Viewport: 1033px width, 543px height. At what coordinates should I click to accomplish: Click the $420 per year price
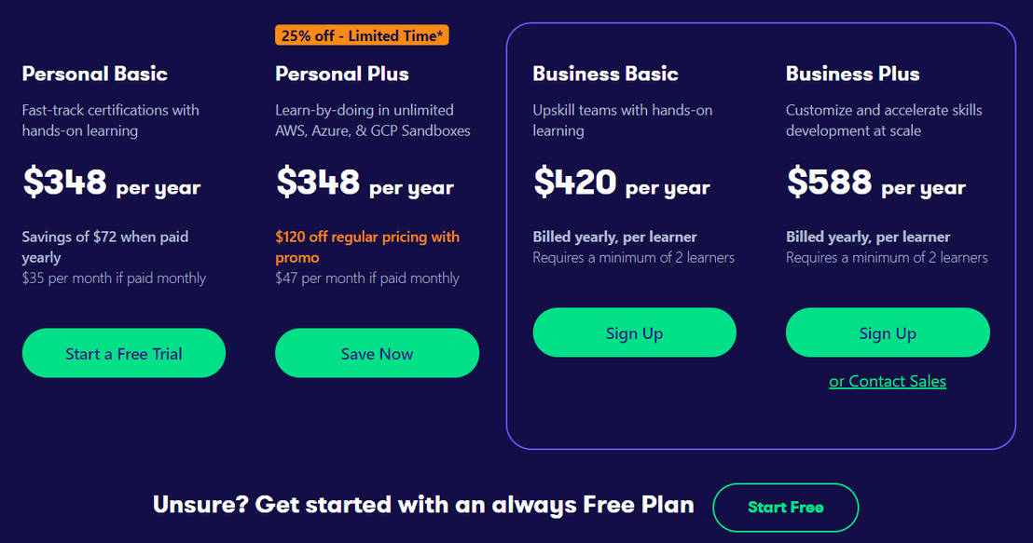click(x=621, y=183)
